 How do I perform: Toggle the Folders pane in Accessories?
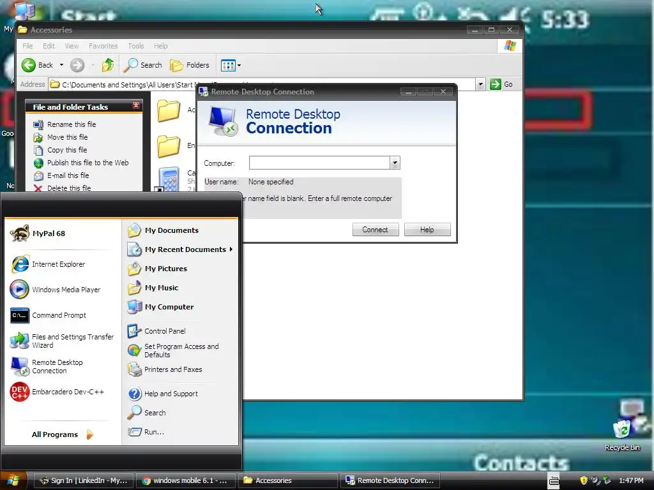[x=190, y=65]
